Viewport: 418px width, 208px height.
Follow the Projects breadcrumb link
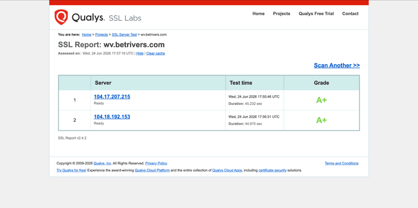[101, 35]
